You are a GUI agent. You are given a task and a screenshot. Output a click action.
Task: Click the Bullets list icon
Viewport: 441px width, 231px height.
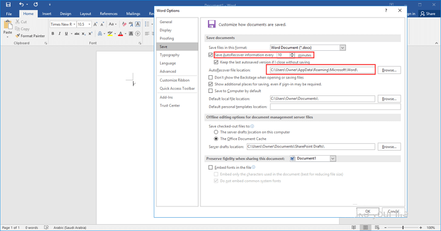coord(147,24)
